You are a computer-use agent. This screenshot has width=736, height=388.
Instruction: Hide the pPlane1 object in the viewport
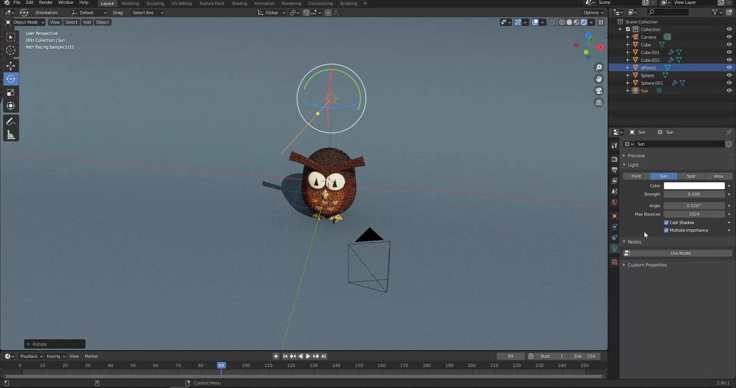729,67
